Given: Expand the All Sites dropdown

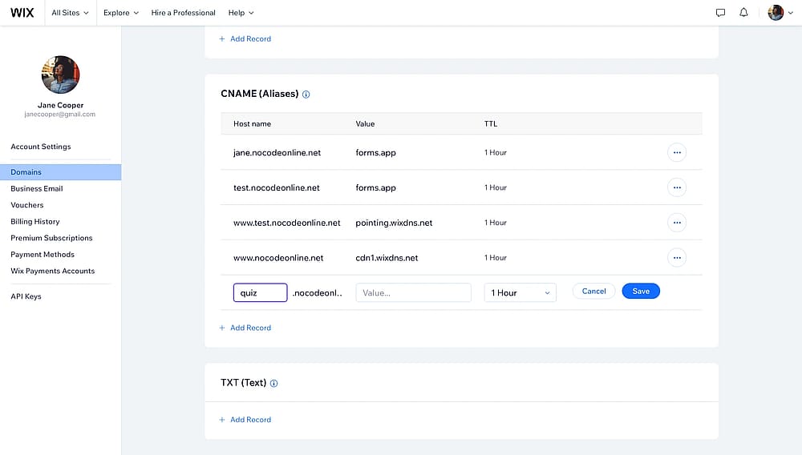Looking at the screenshot, I should 70,13.
